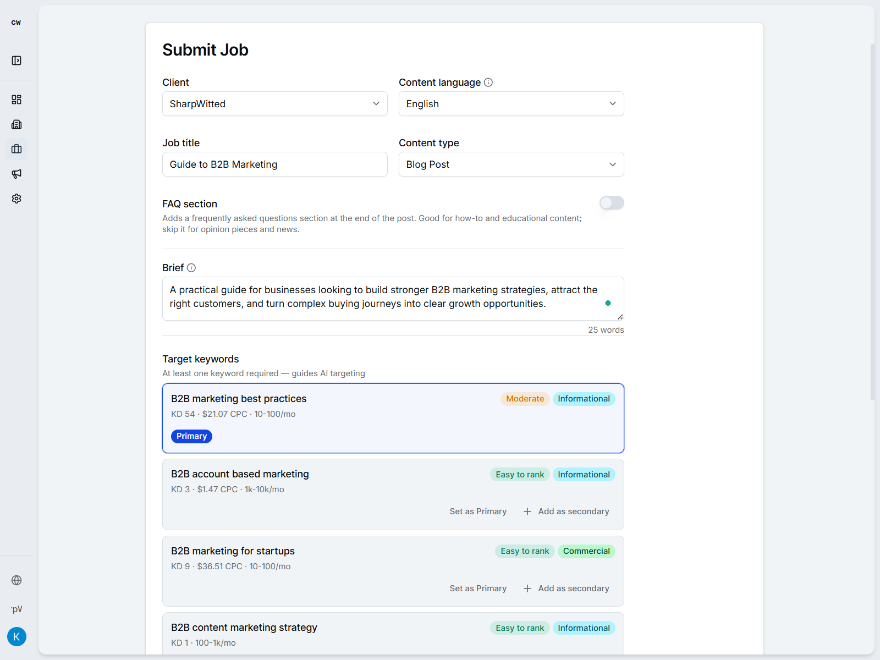
Task: Click Easy to rank tag on marketing for startups
Action: click(x=525, y=551)
